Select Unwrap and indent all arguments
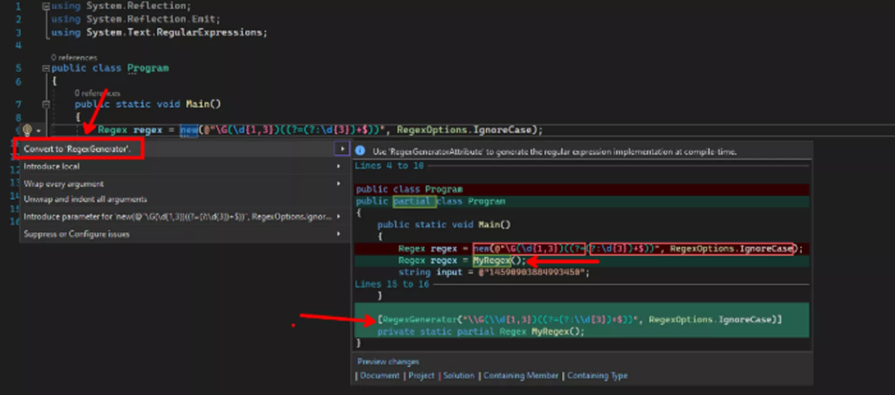 85,199
